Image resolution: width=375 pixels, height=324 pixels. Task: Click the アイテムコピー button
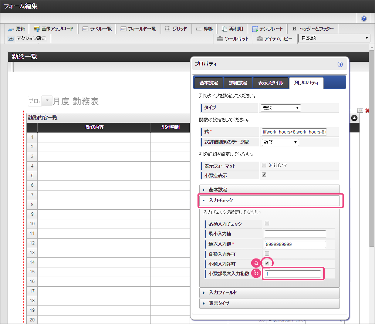[275, 38]
